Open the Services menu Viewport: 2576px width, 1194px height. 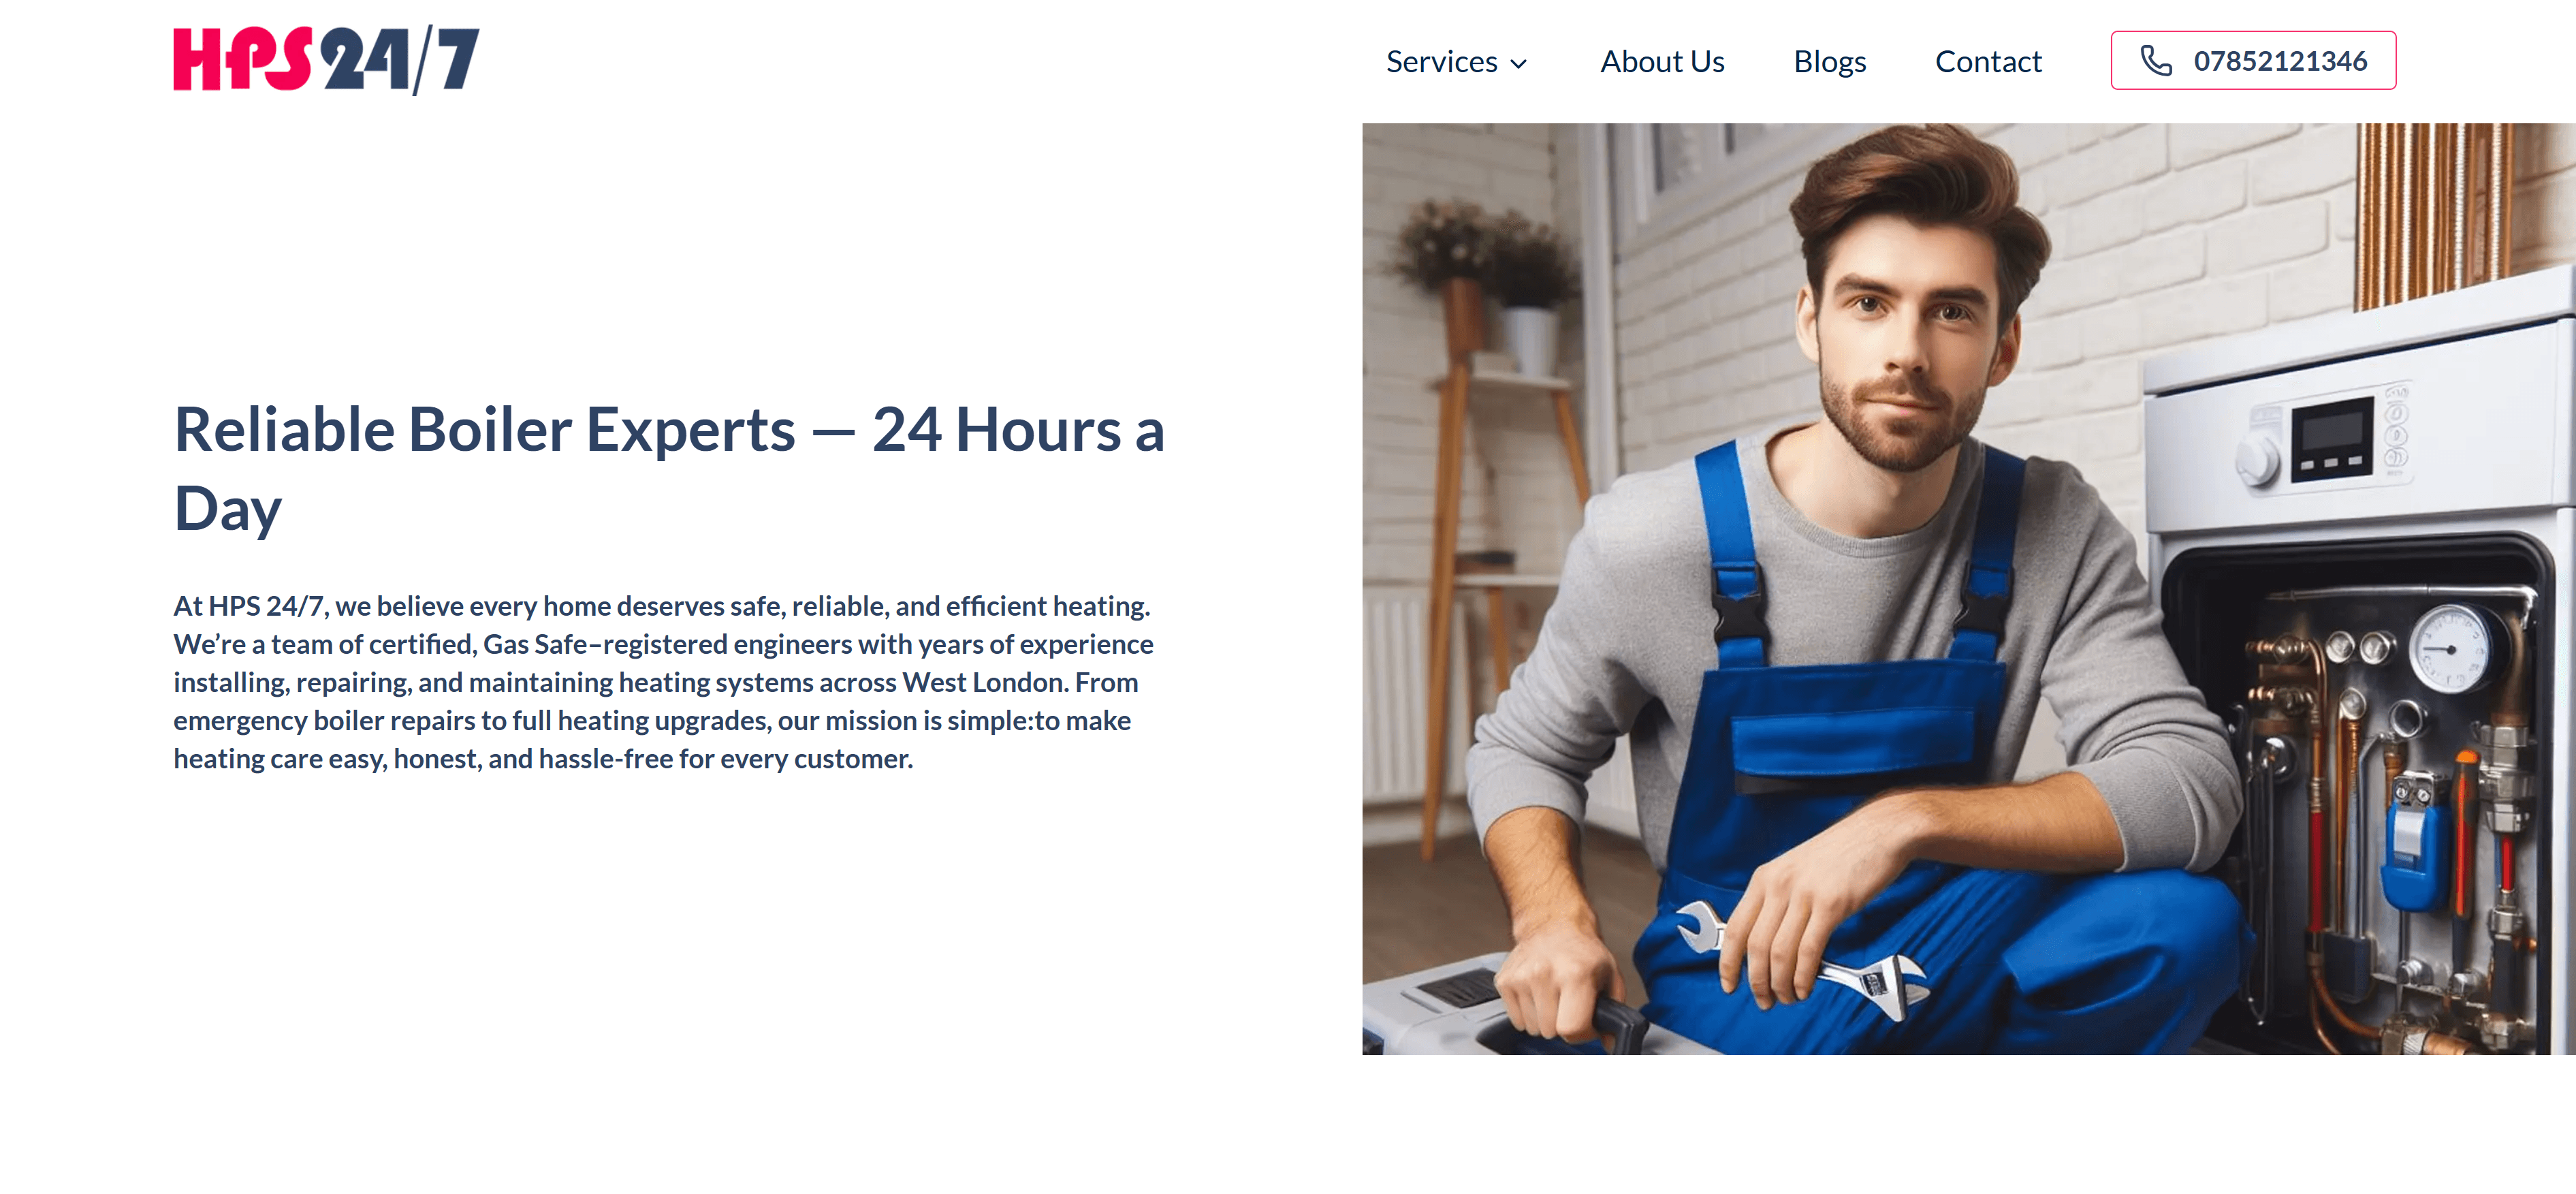1456,62
